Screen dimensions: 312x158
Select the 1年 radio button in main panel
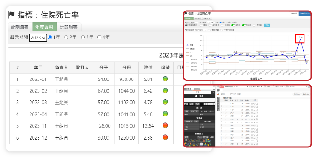pyautogui.click(x=50, y=37)
